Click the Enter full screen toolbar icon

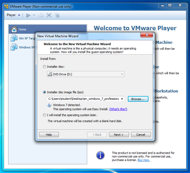(49, 15)
